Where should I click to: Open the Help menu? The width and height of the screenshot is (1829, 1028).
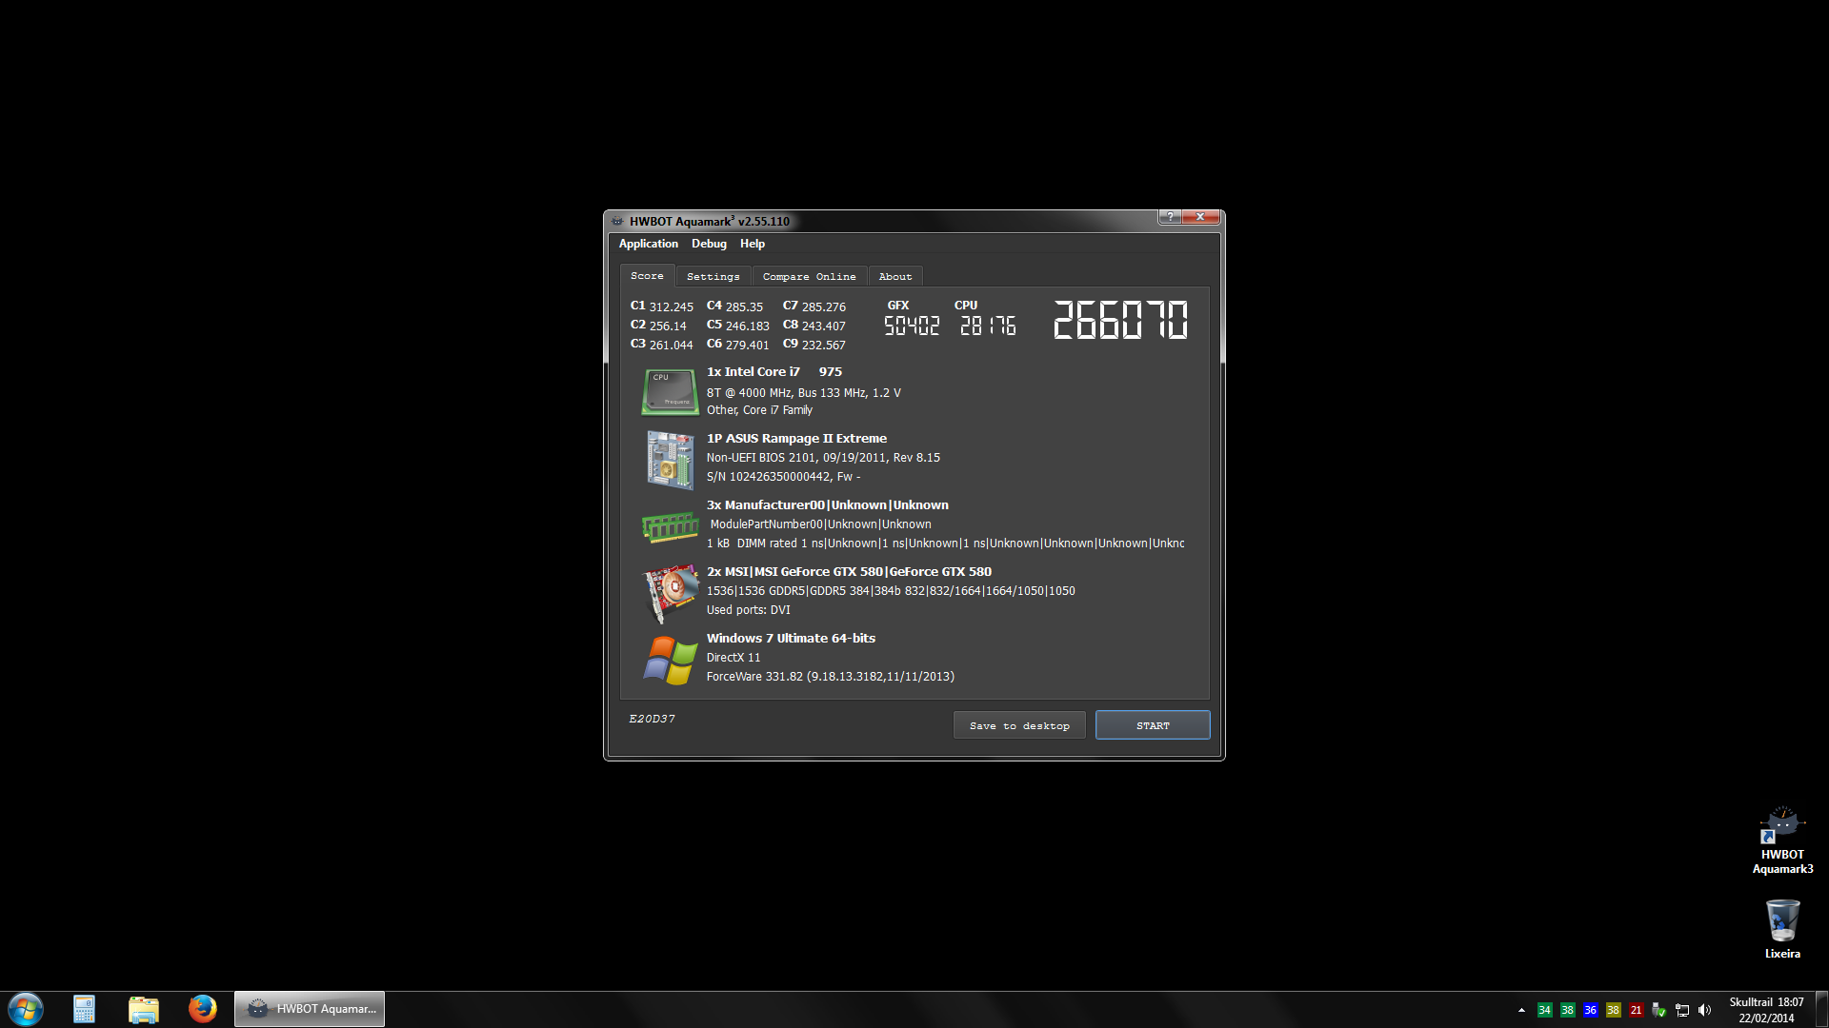point(753,244)
